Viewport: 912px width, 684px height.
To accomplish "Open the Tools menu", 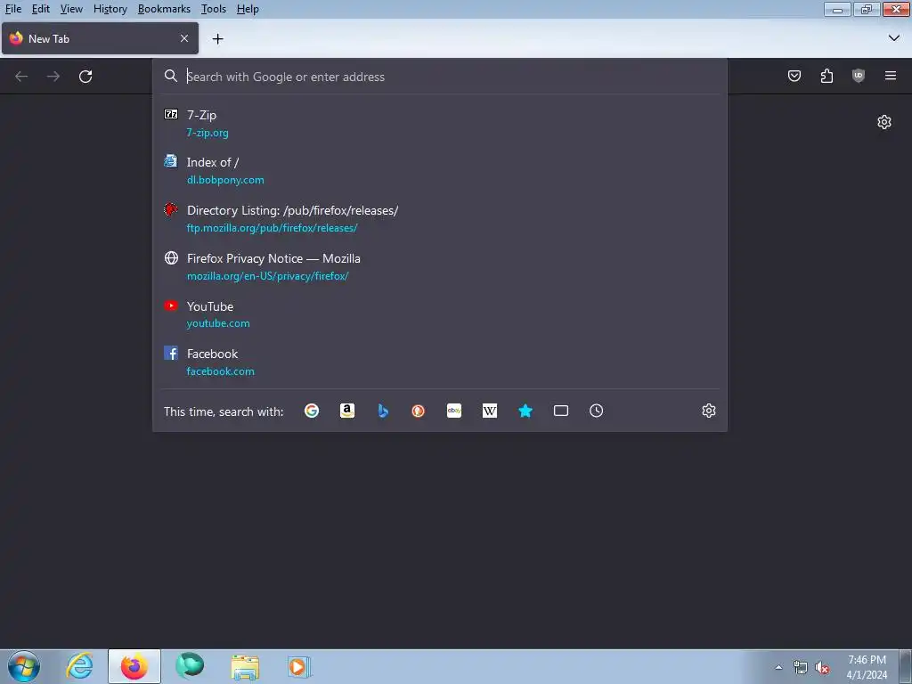I will point(214,9).
